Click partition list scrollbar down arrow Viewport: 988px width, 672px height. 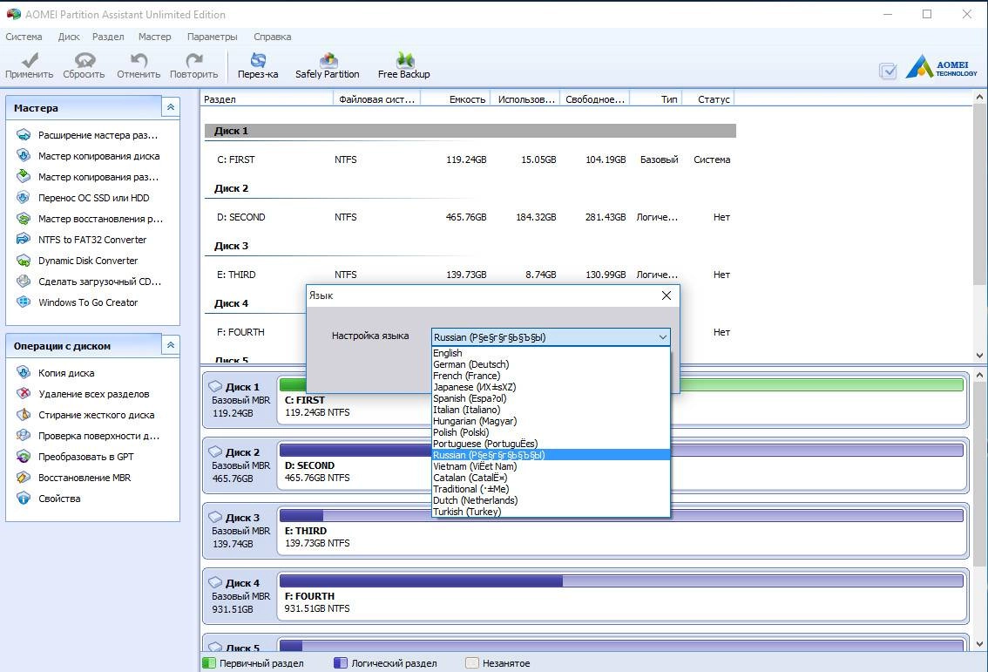[x=980, y=355]
